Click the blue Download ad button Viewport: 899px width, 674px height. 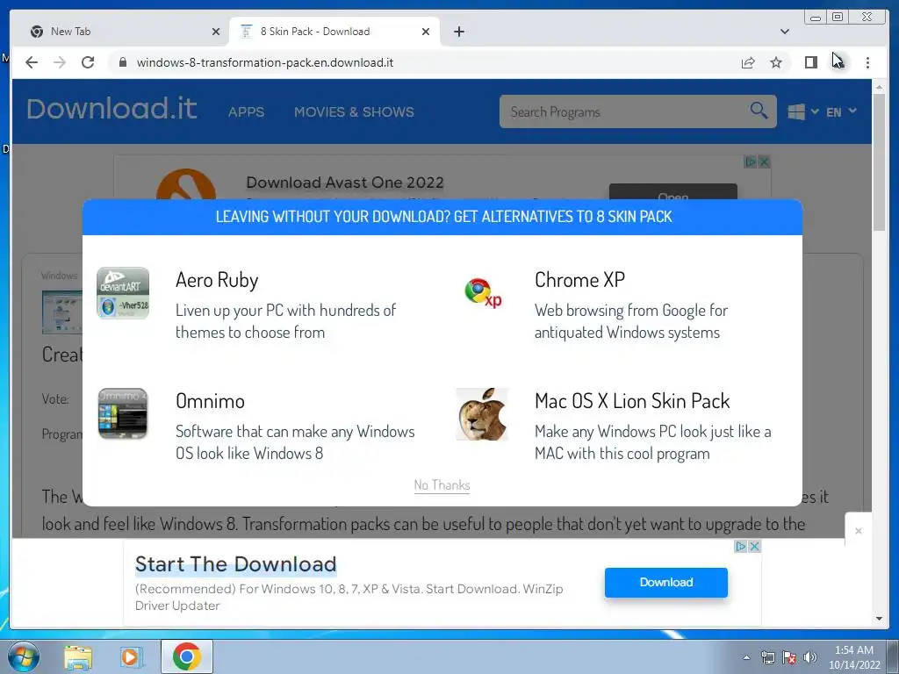pyautogui.click(x=665, y=583)
